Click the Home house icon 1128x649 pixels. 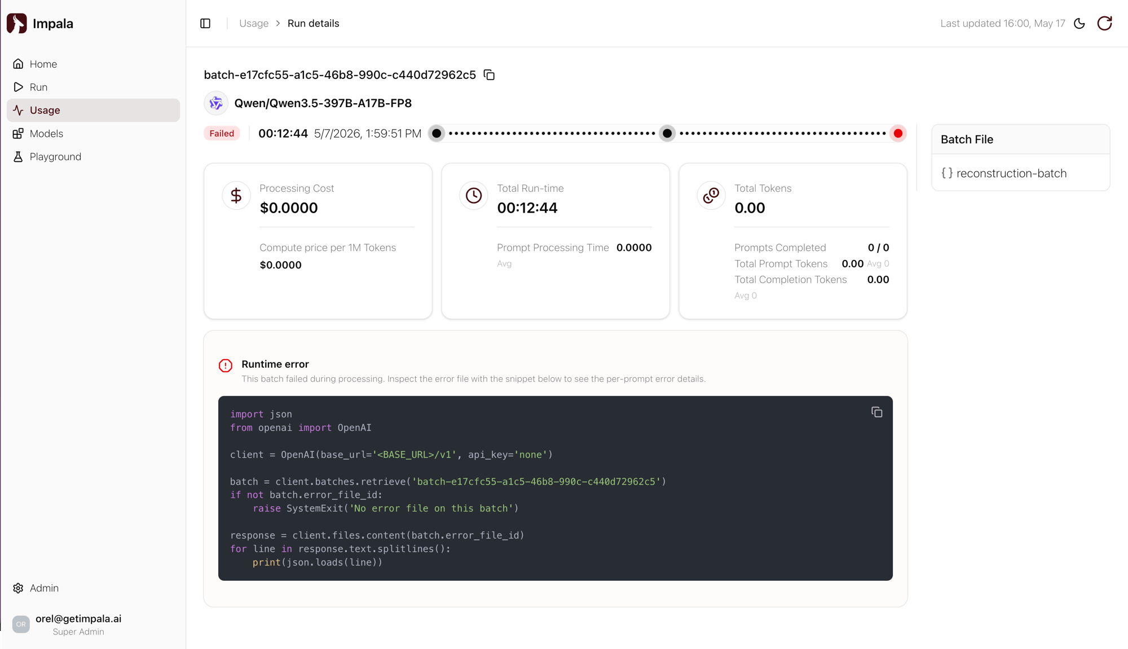pyautogui.click(x=18, y=64)
